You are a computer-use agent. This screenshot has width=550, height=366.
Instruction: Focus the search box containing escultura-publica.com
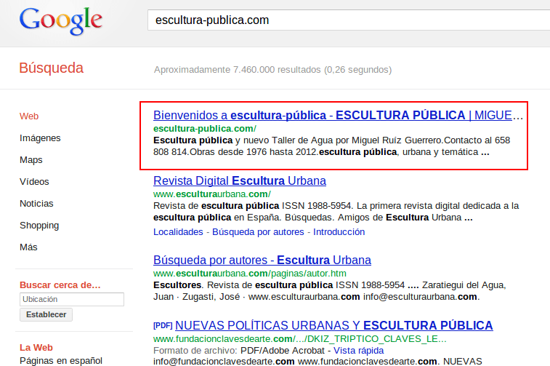pyautogui.click(x=349, y=20)
